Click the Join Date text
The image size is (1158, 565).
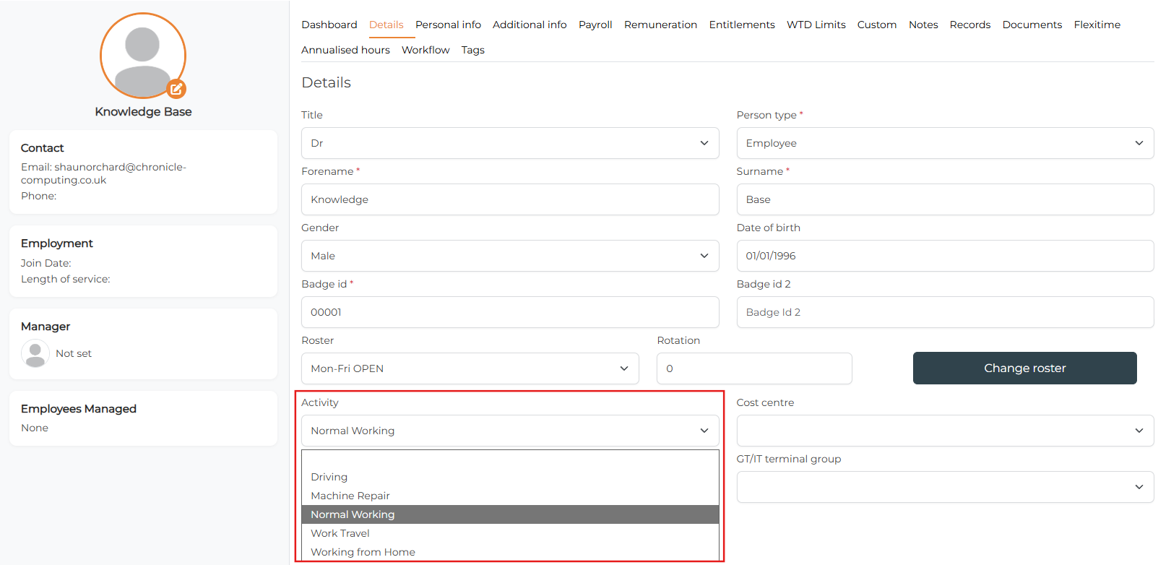pos(46,263)
